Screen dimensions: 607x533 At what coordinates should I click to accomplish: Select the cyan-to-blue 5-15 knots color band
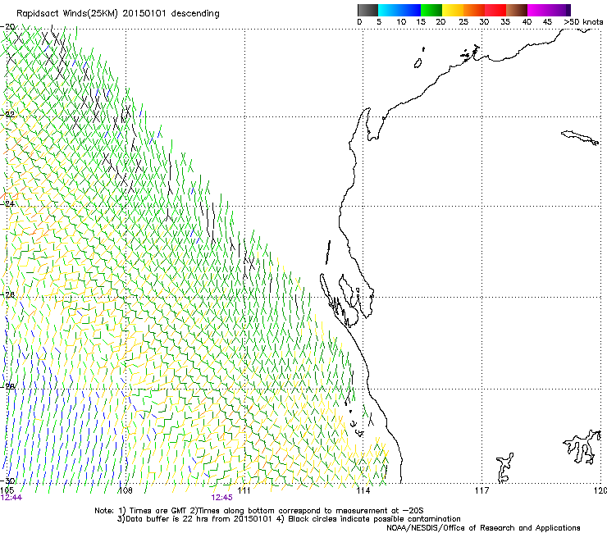tap(399, 10)
